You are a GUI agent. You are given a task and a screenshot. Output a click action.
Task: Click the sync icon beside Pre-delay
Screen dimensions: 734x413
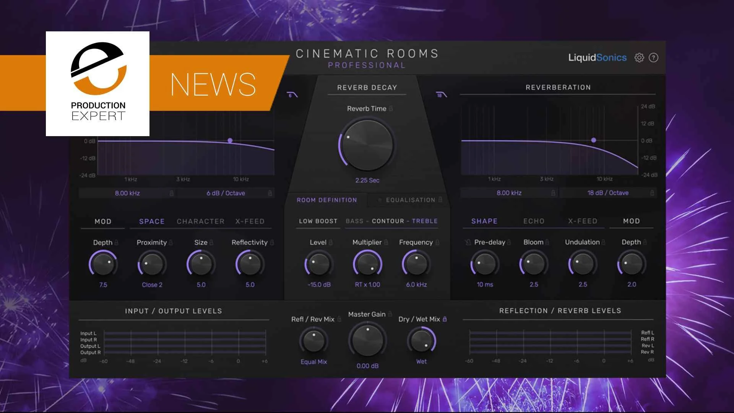click(468, 242)
